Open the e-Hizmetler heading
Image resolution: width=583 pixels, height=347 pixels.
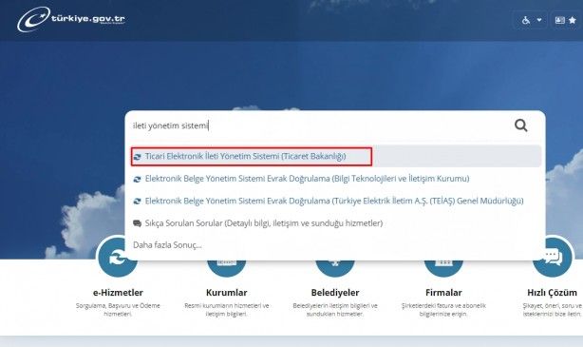[118, 293]
